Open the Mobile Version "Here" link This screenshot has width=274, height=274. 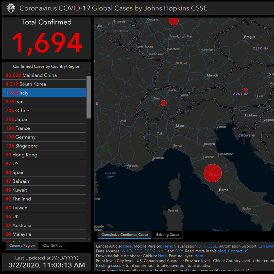pos(168,246)
